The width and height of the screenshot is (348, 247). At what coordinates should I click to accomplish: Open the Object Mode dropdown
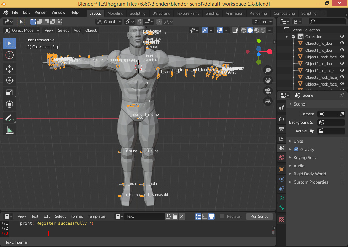pos(22,30)
